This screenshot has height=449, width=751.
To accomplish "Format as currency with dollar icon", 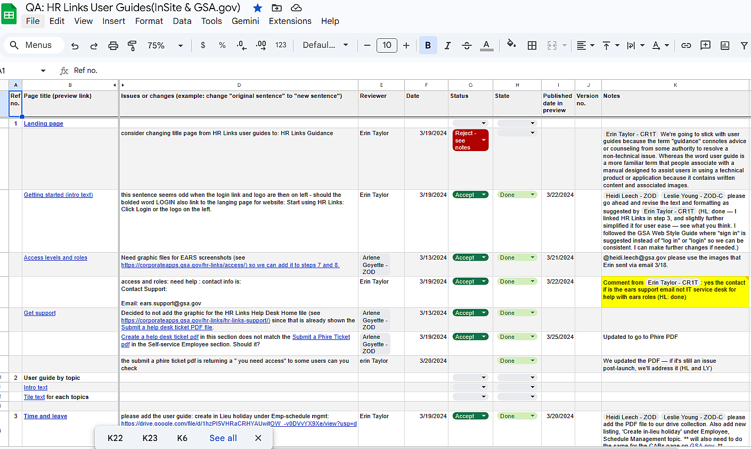I will click(x=203, y=45).
